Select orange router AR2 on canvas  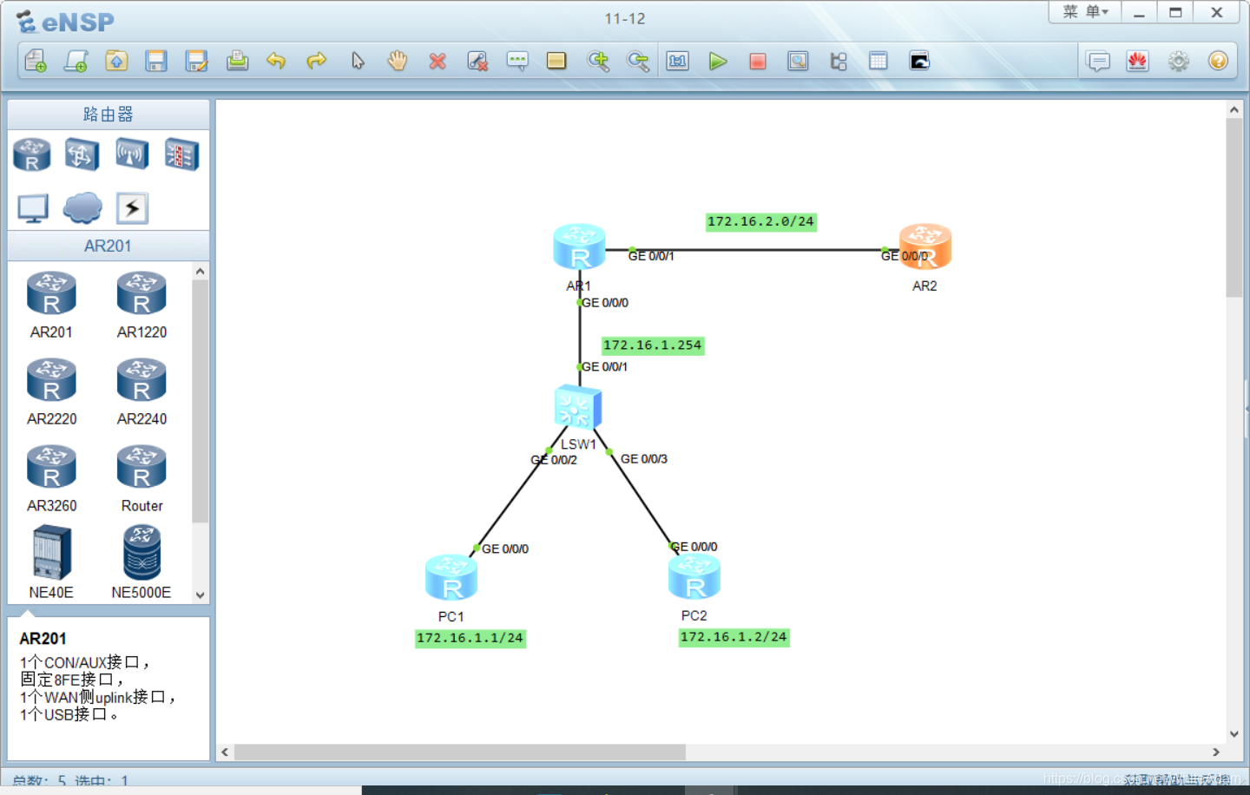pos(925,246)
